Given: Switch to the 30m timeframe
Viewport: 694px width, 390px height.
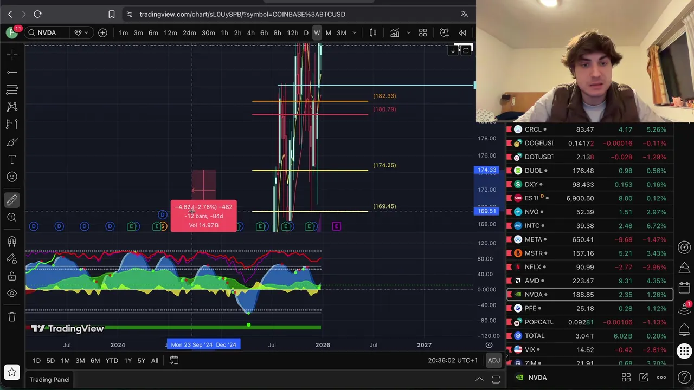Looking at the screenshot, I should click(x=208, y=33).
